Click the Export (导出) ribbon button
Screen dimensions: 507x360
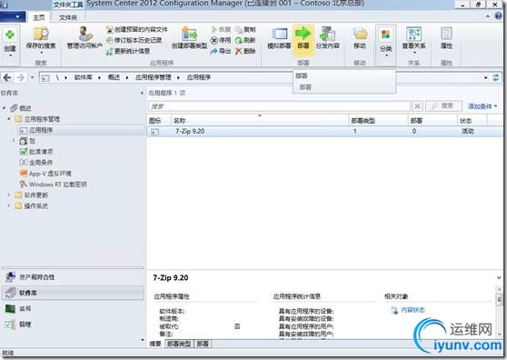tap(221, 51)
